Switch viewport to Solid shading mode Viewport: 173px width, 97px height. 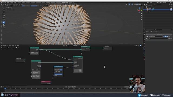138,4
